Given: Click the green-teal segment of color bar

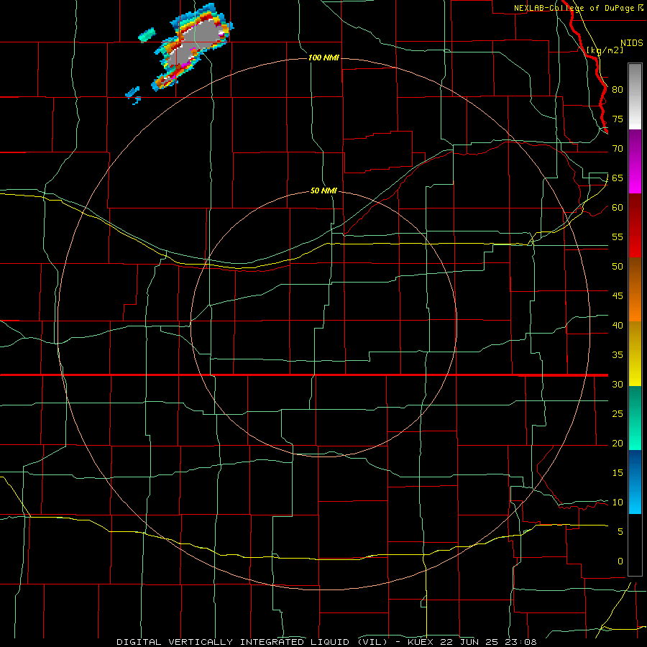Looking at the screenshot, I should [x=635, y=418].
